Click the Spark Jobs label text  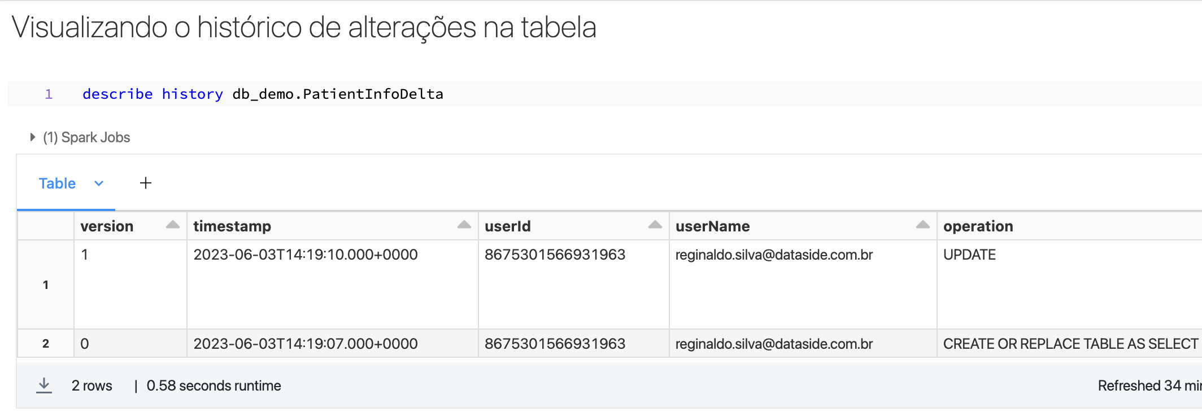pos(86,137)
